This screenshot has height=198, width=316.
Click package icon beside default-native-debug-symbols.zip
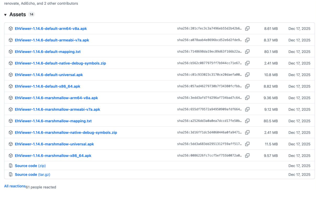point(11,63)
